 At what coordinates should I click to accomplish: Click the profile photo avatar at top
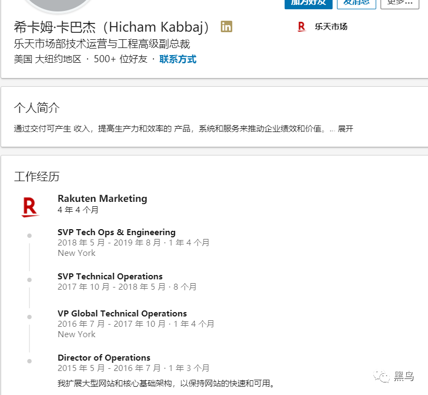(58, 5)
